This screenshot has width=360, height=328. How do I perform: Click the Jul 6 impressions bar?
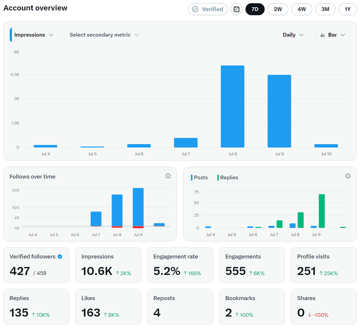(x=139, y=146)
